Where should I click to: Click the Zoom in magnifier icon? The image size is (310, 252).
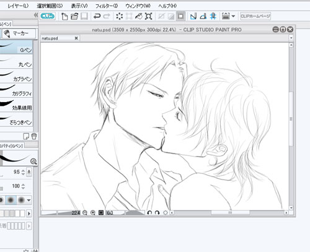pos(93,213)
